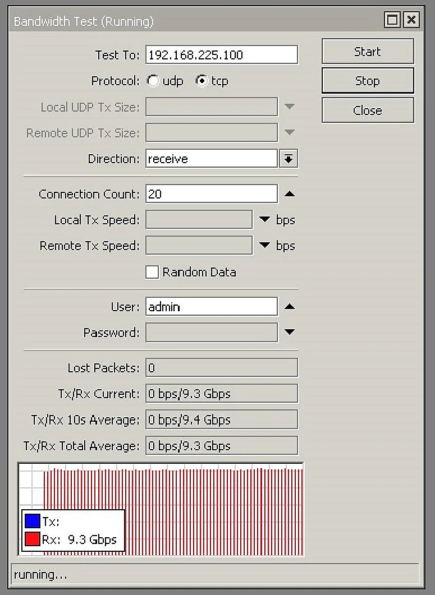Screen dimensions: 435x595
Task: Click the red Rx legend swatch
Action: pyautogui.click(x=33, y=540)
